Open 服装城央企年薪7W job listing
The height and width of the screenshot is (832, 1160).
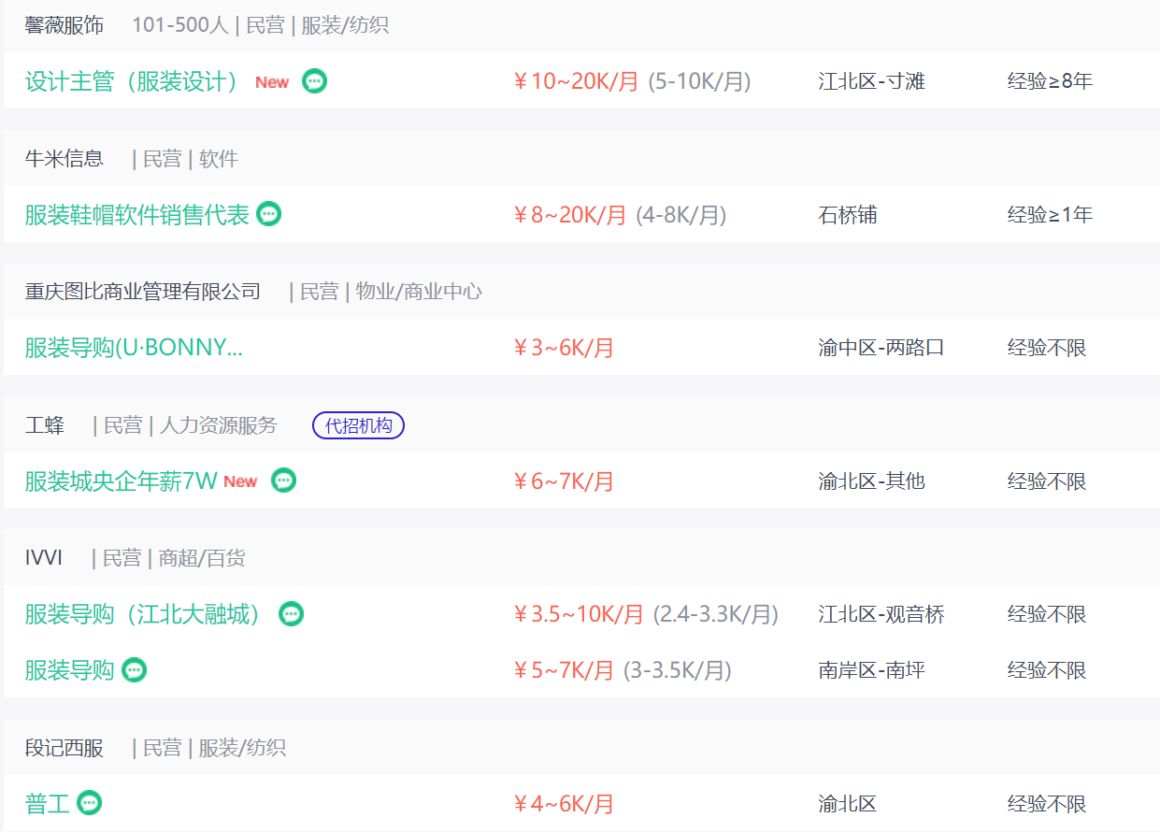click(121, 481)
